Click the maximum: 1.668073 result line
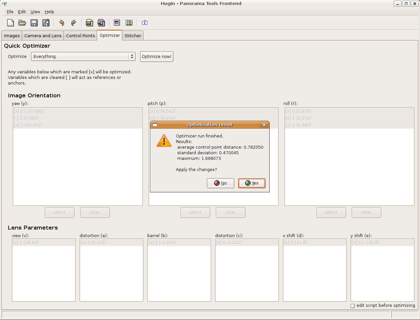 199,159
